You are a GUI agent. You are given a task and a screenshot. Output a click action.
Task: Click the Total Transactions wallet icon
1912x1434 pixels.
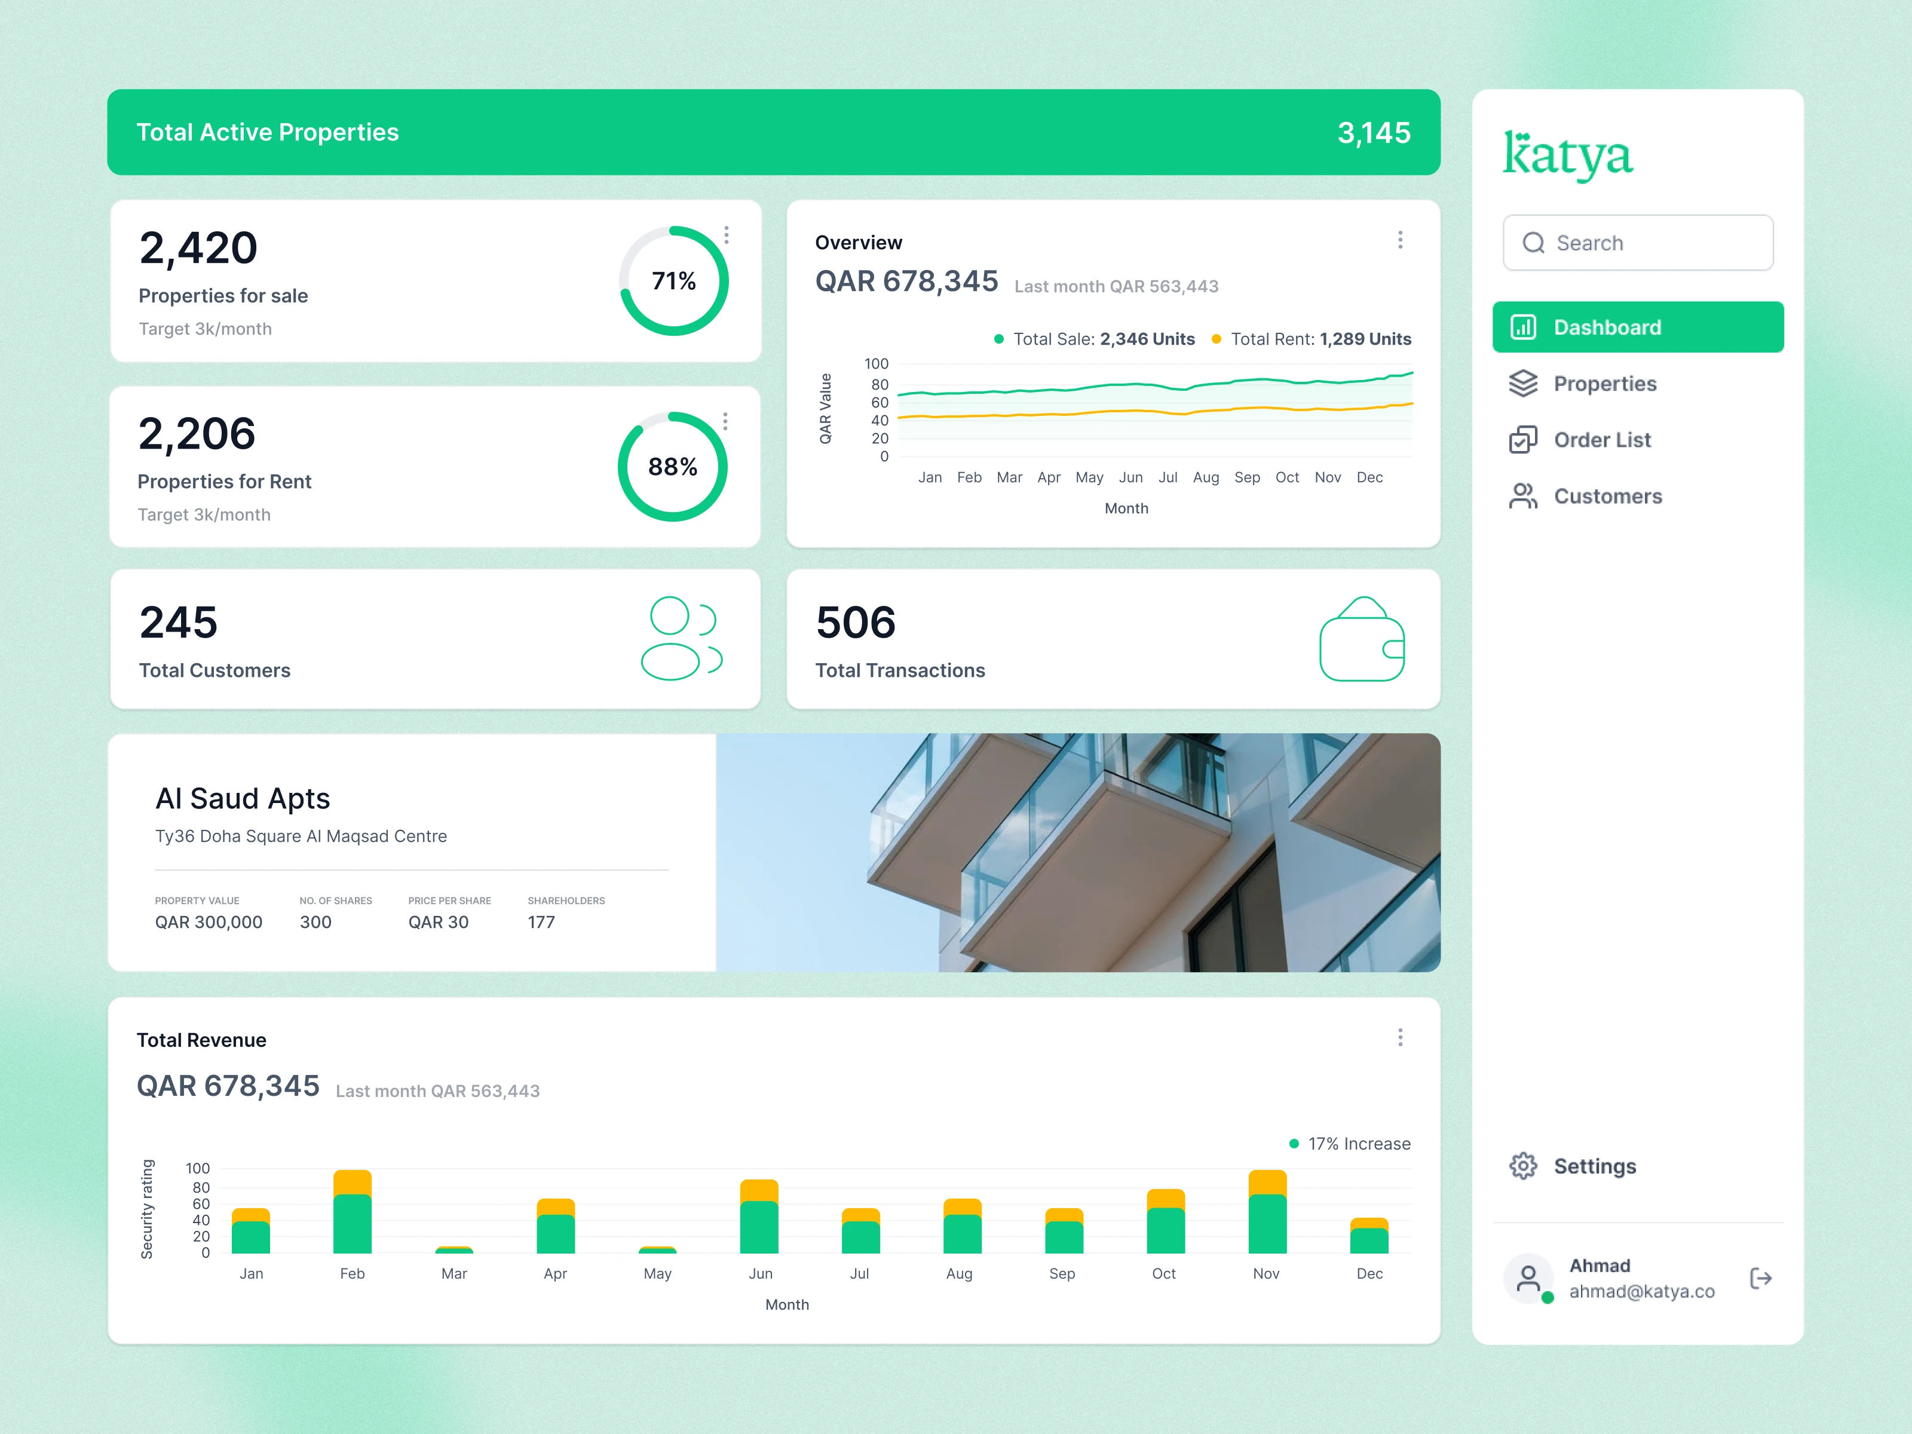pyautogui.click(x=1361, y=639)
